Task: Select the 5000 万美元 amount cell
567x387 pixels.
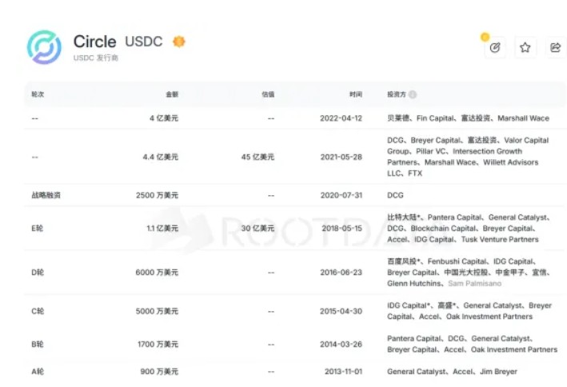Action: pos(157,311)
